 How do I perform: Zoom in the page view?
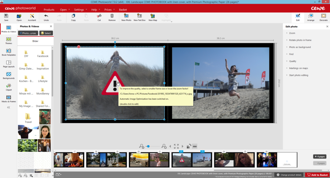tap(164, 146)
